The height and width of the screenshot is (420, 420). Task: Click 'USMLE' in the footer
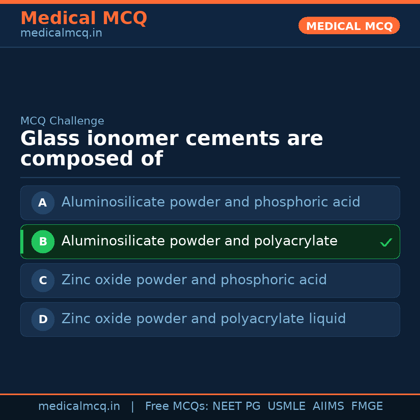click(x=286, y=406)
